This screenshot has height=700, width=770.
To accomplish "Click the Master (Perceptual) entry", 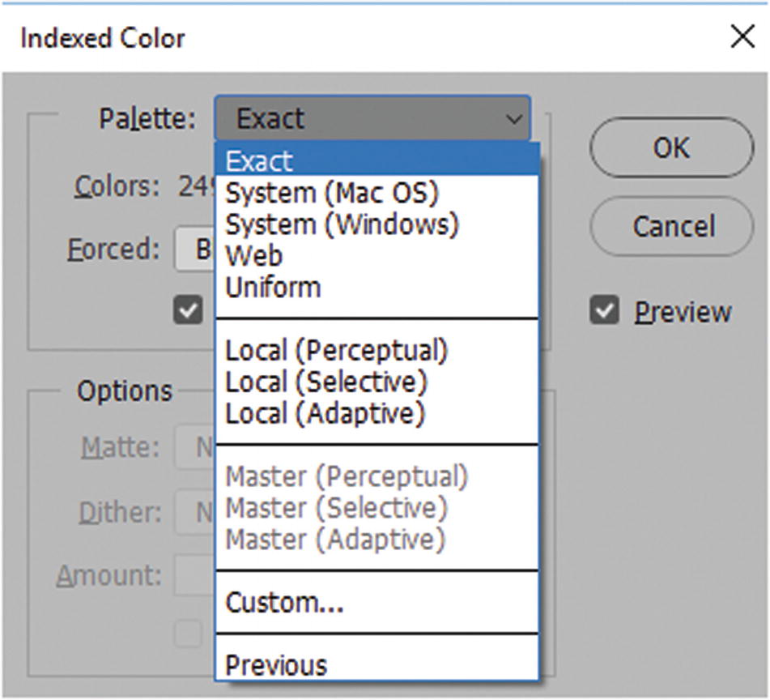I will coord(347,476).
